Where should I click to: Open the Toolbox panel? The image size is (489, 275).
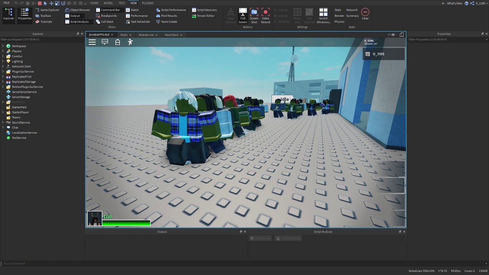[43, 16]
